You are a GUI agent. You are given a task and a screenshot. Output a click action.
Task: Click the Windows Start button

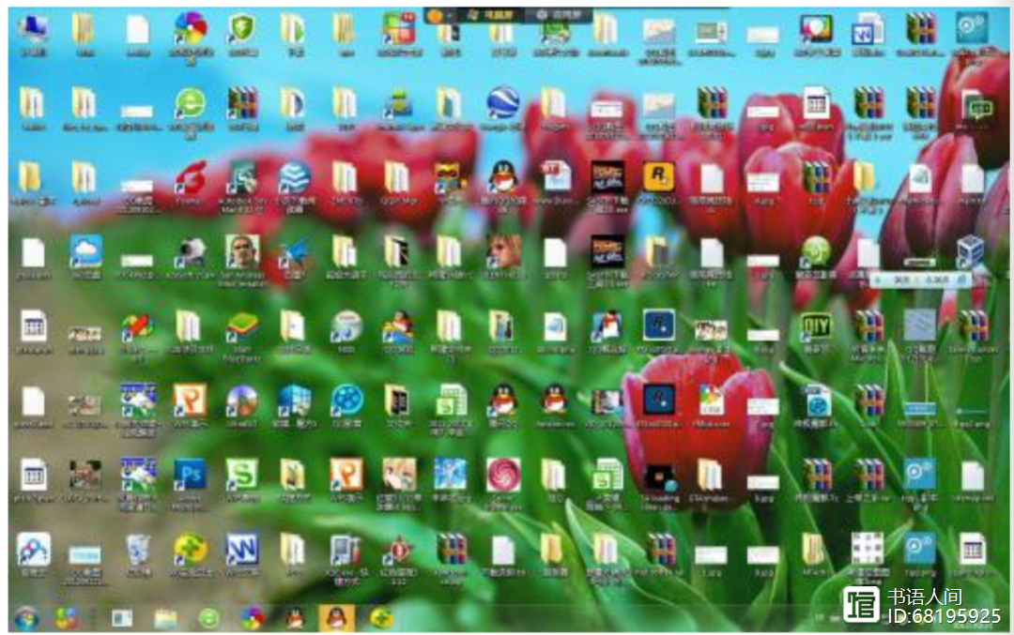(25, 617)
